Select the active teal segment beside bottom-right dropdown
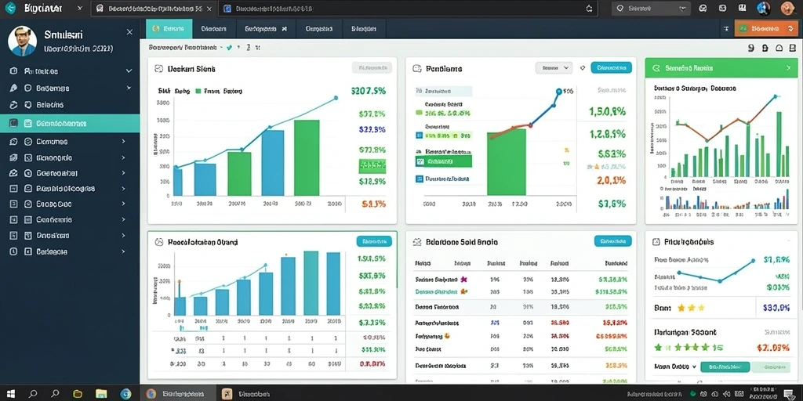Screen dimensions: 803x401 tap(725, 367)
